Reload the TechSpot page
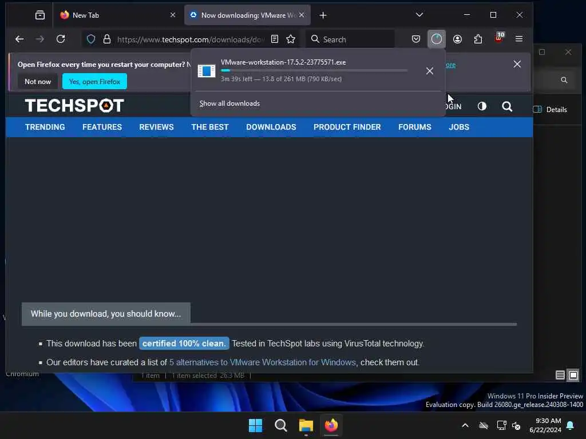The image size is (586, 439). [61, 39]
